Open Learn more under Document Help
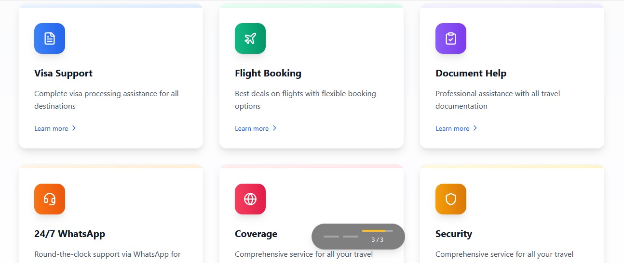Image resolution: width=624 pixels, height=263 pixels. coord(452,128)
